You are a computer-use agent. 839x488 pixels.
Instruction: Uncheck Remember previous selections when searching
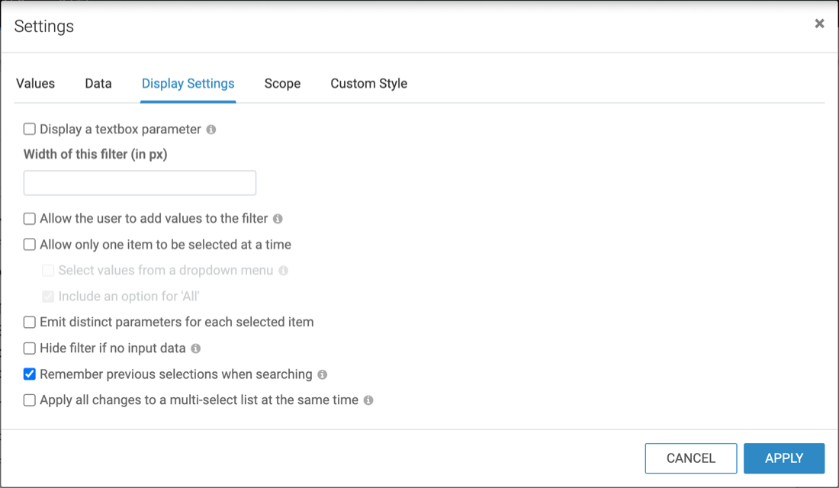30,374
